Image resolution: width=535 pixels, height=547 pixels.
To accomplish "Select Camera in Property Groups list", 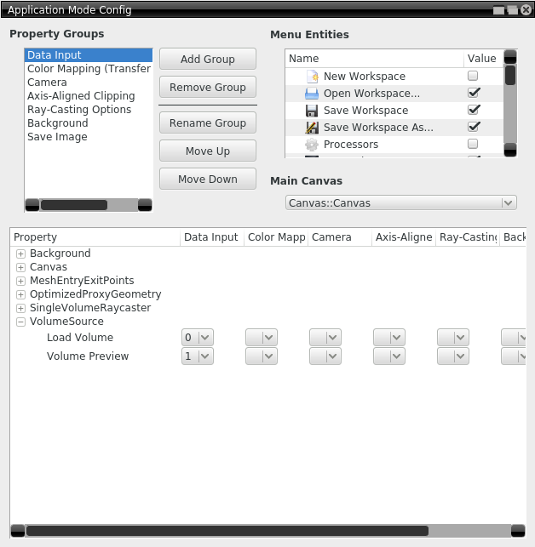I will click(x=47, y=83).
